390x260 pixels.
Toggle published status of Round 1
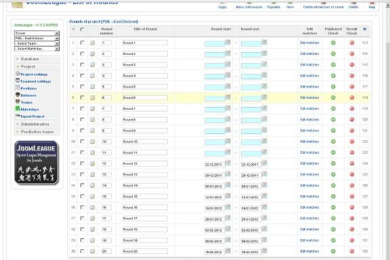[x=333, y=43]
